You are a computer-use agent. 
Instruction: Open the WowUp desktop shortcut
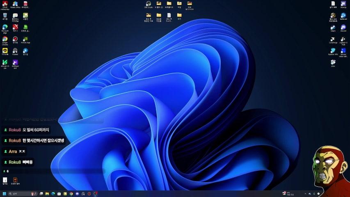343,4
